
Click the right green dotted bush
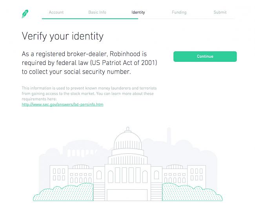tap(192, 192)
